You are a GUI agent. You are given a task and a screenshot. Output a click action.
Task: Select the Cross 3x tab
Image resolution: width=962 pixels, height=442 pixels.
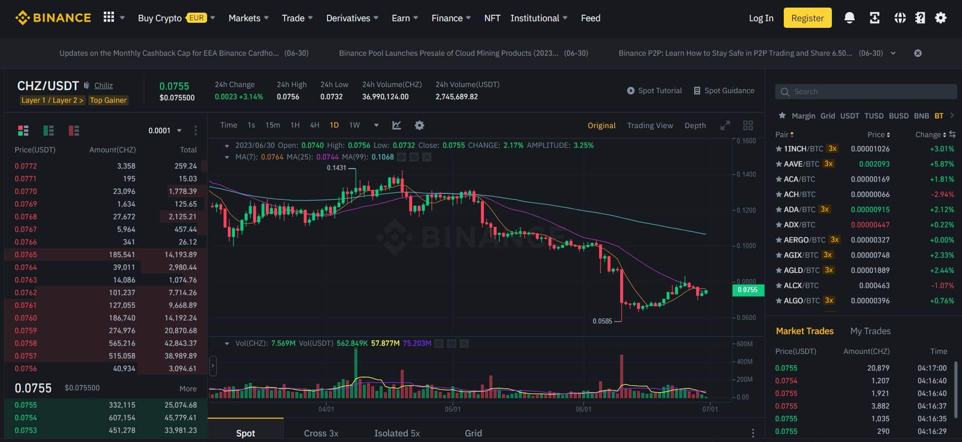[321, 433]
